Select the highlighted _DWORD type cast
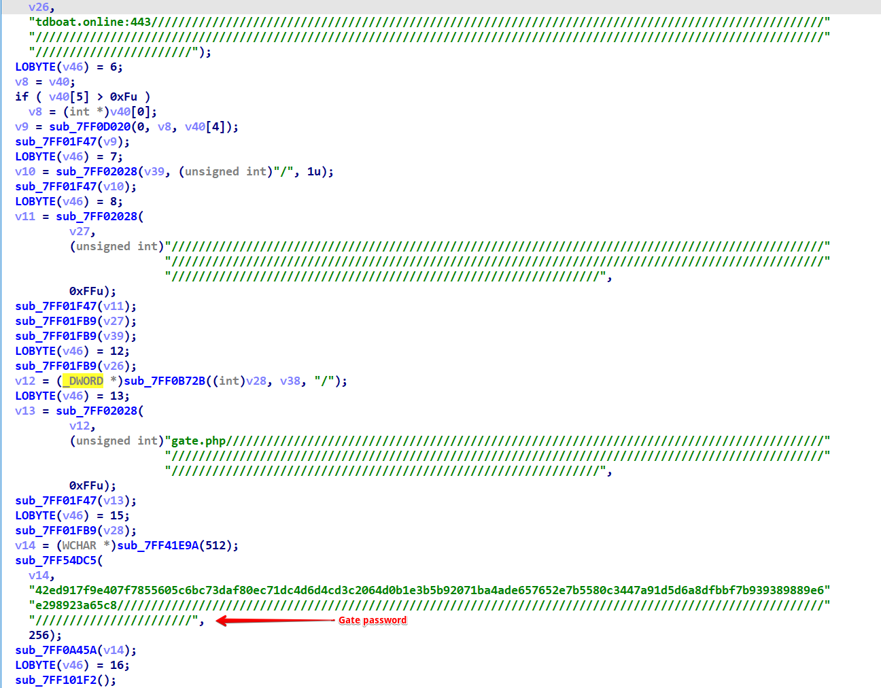Viewport: 881px width, 688px height. tap(83, 381)
